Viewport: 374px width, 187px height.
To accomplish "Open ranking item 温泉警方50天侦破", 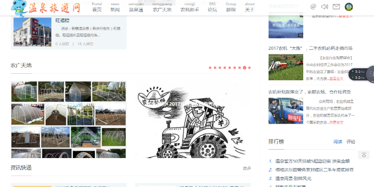I will click(313, 161).
